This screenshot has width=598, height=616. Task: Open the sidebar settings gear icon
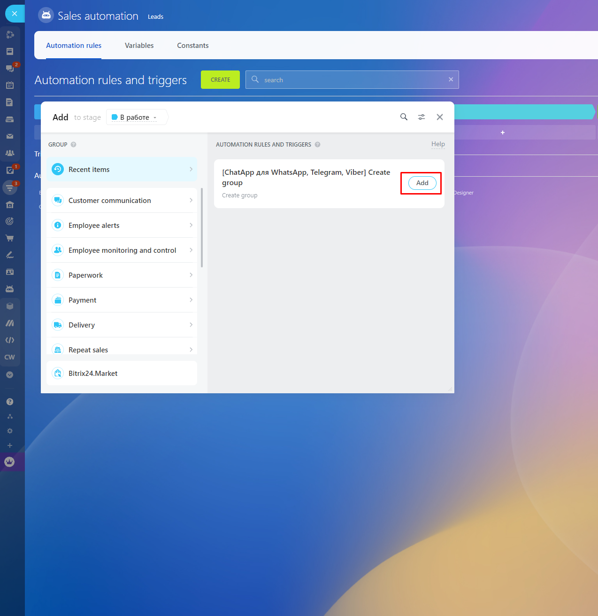[x=9, y=431]
